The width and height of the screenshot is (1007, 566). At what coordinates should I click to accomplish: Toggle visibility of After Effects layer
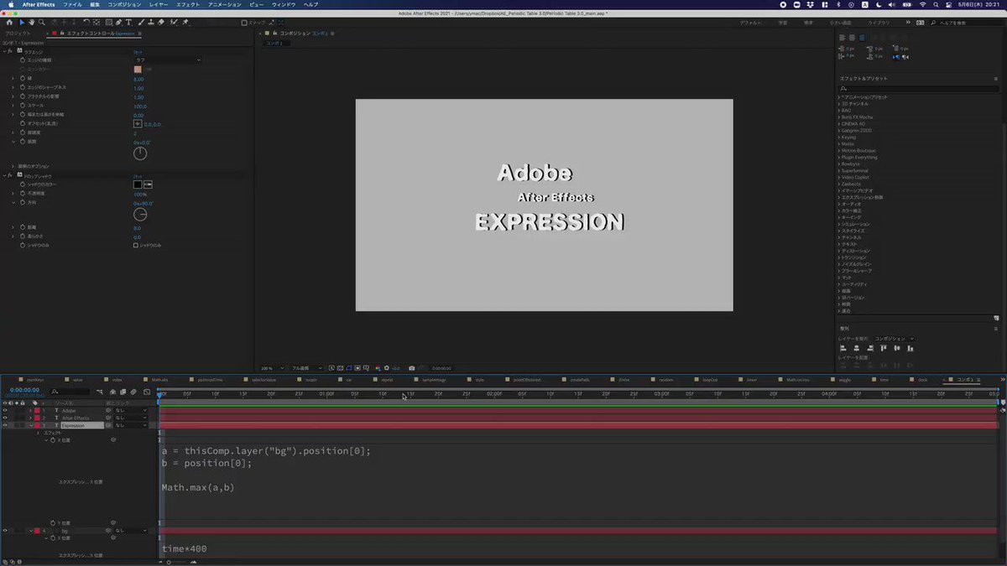tap(5, 418)
